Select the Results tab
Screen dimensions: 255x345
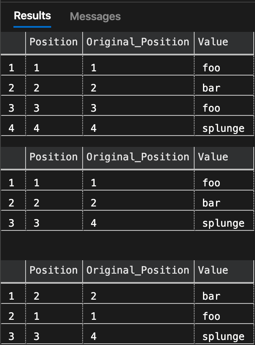tap(32, 16)
